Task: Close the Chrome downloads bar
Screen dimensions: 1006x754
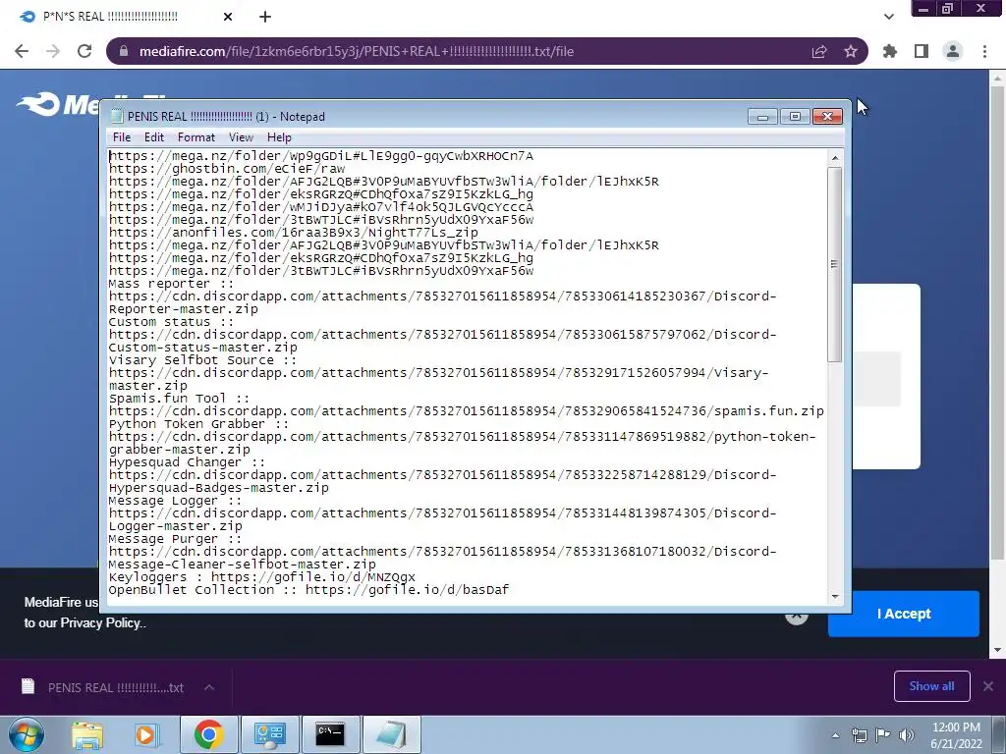Action: [988, 686]
